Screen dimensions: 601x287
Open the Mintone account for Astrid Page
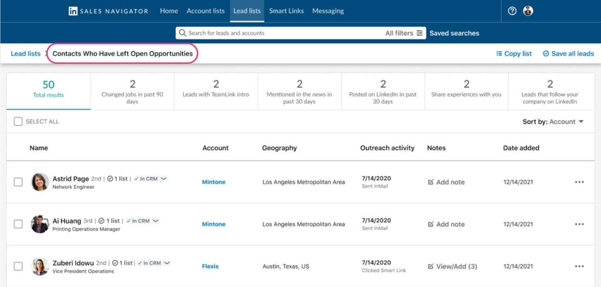(x=214, y=182)
